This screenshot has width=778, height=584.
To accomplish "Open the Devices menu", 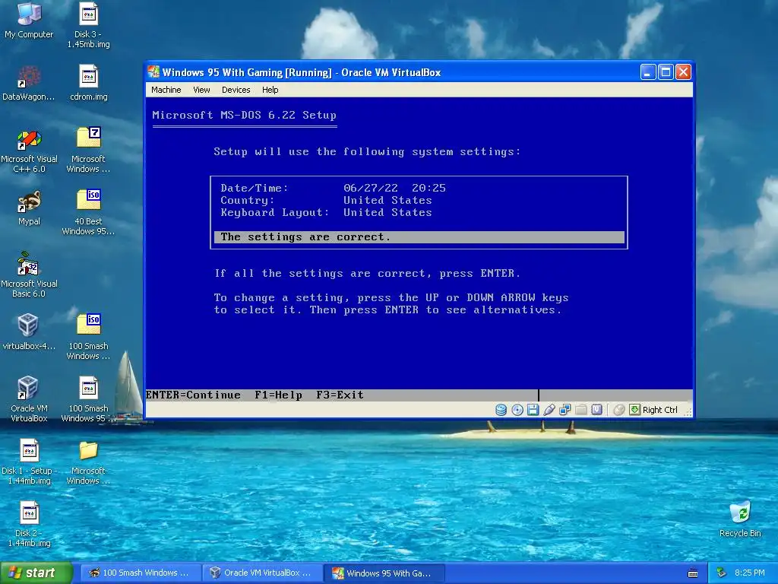I will tap(236, 90).
